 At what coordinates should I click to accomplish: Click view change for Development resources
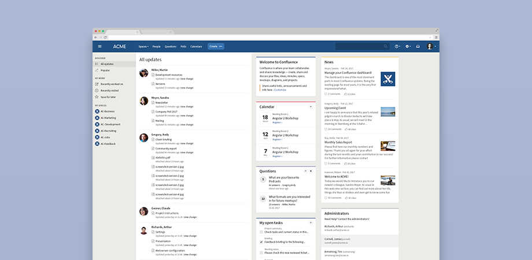[x=187, y=79]
